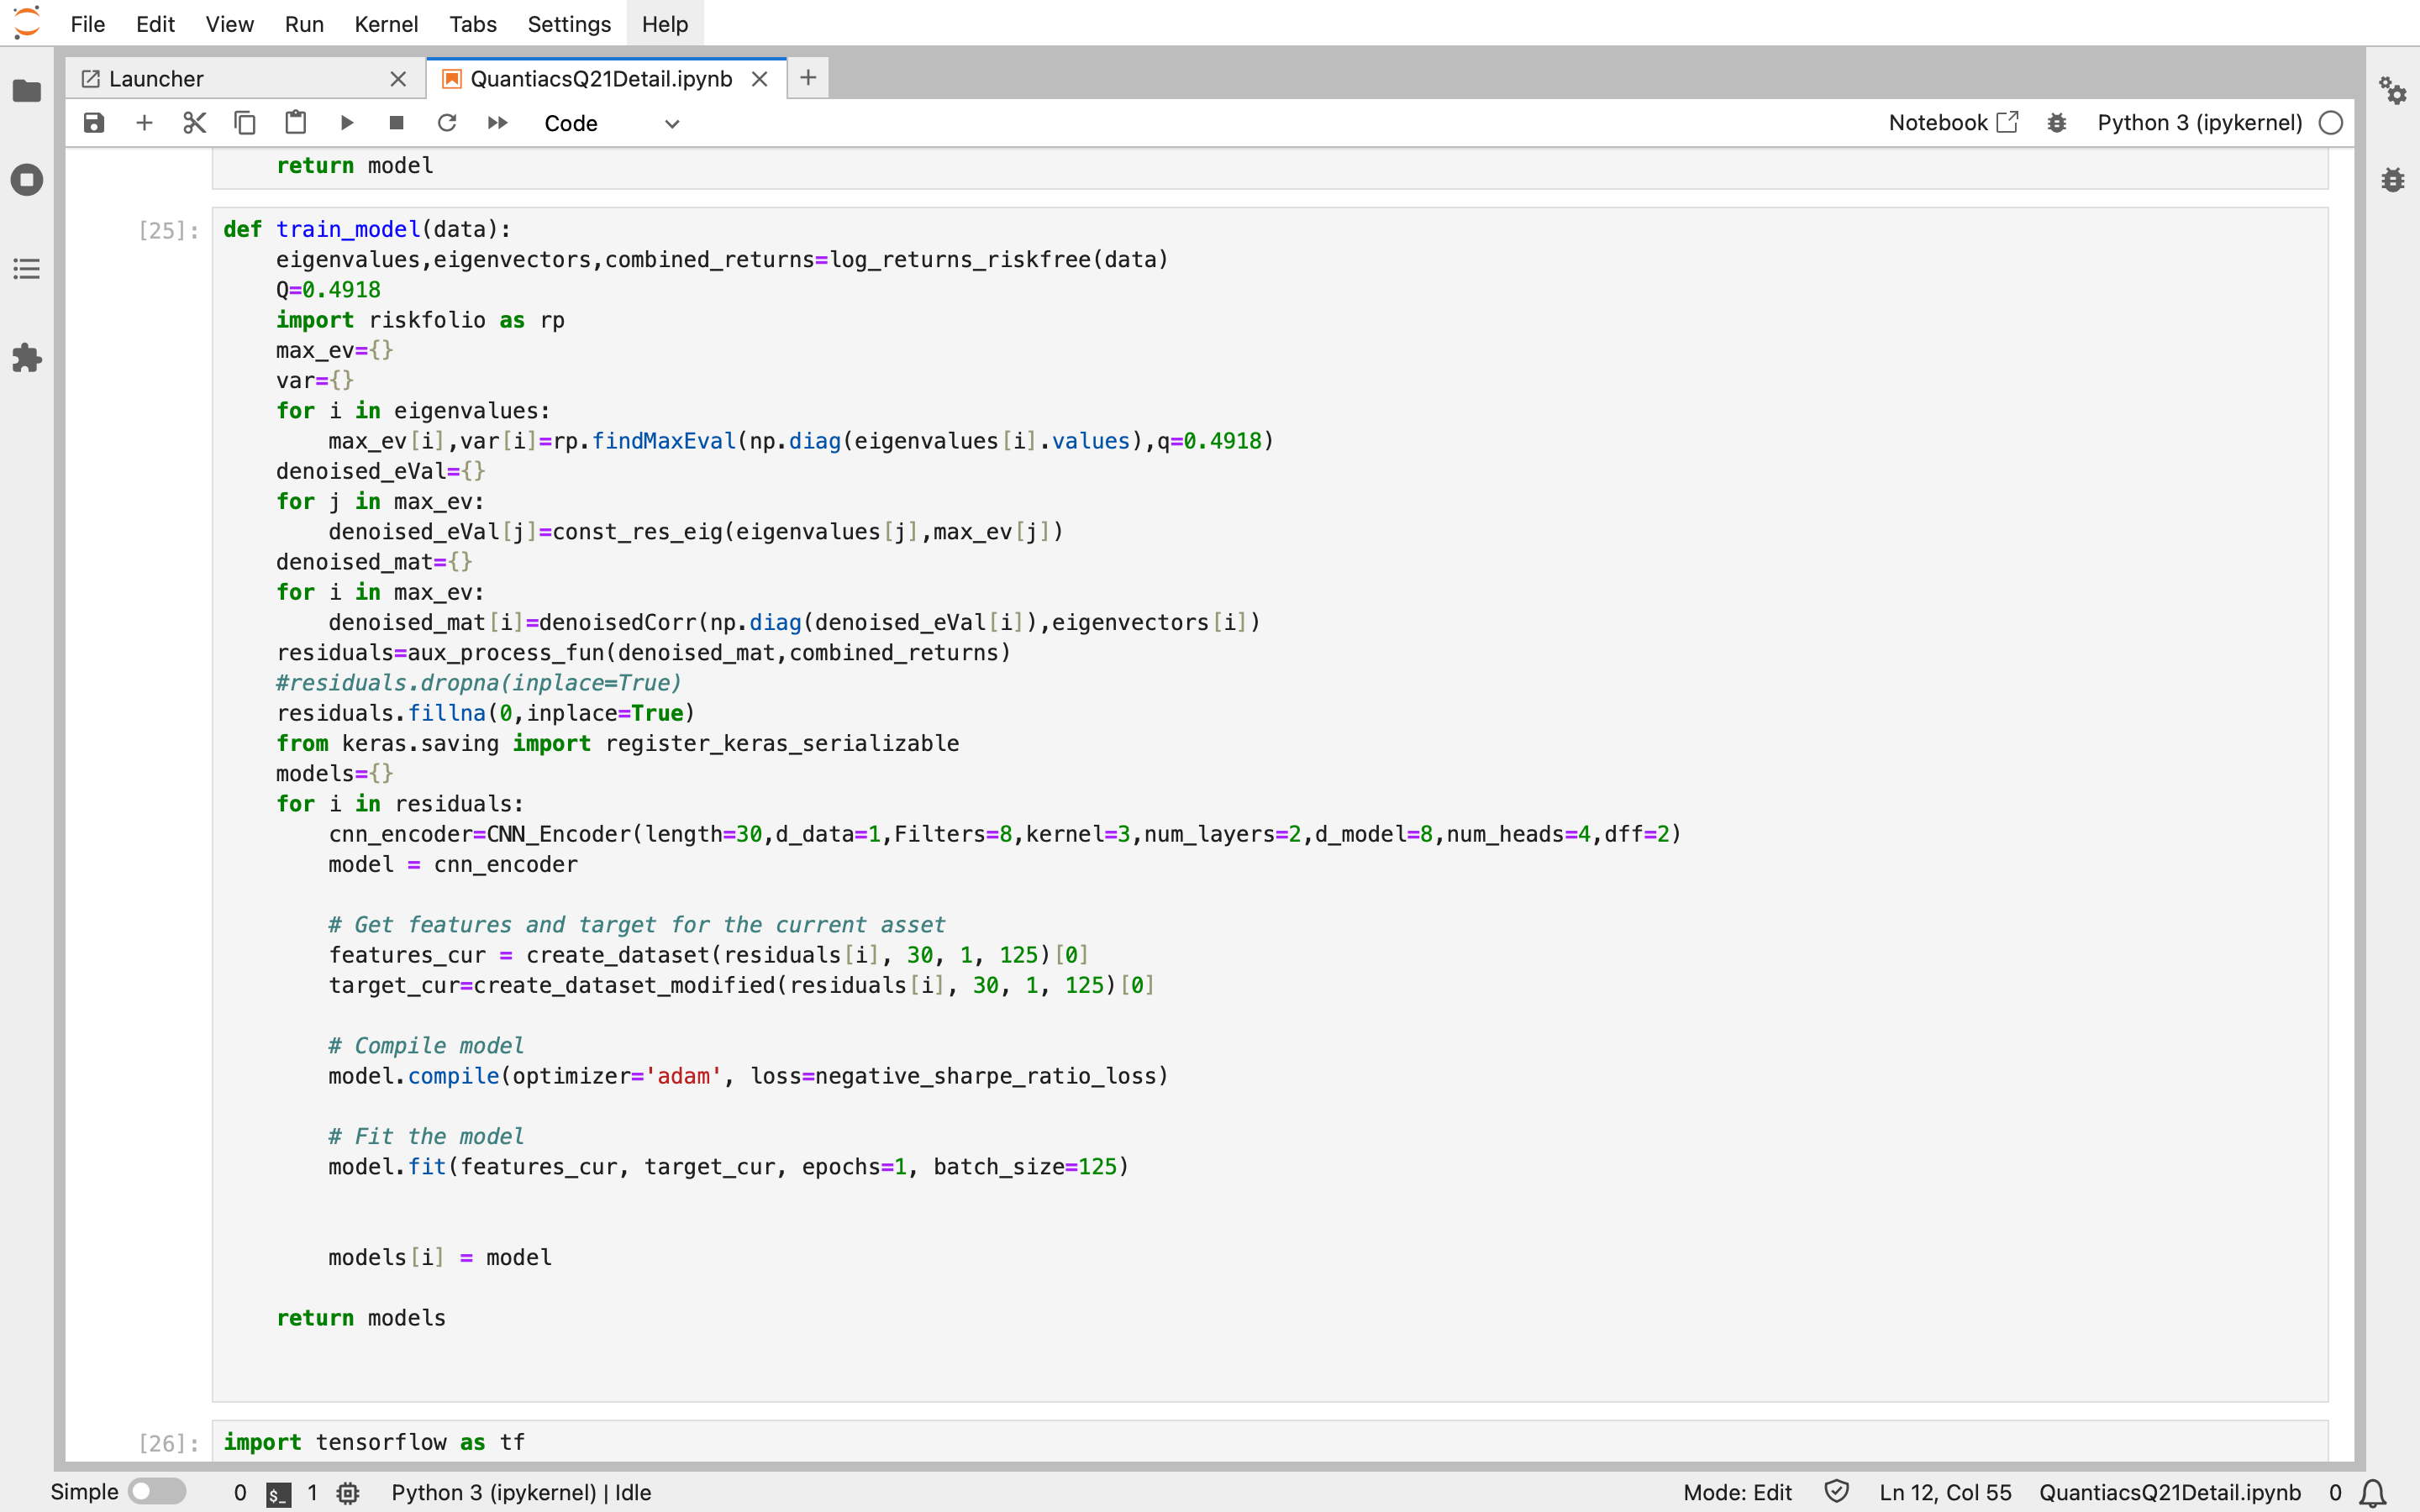Image resolution: width=2420 pixels, height=1512 pixels.
Task: Open the Tabs menu
Action: [x=473, y=24]
